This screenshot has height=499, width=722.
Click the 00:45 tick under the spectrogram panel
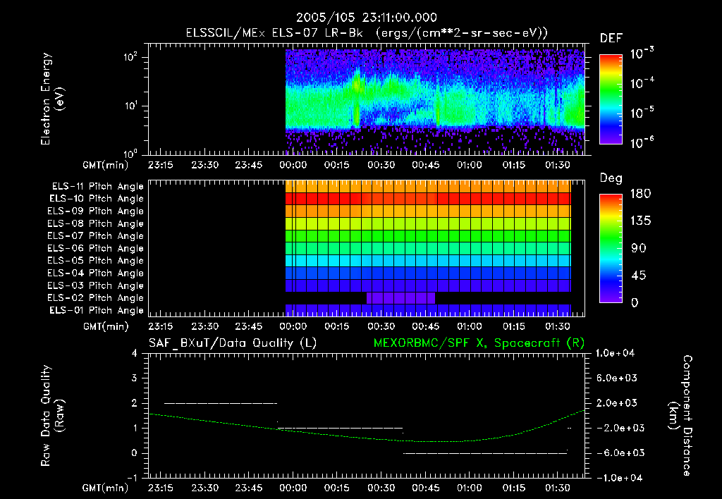click(425, 165)
